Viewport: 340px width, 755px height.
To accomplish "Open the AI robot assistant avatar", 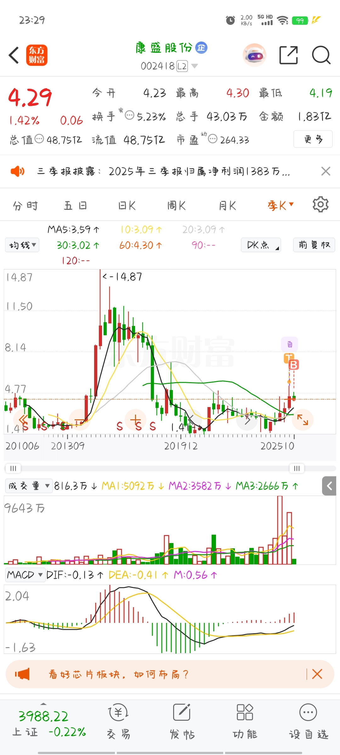I will [254, 55].
